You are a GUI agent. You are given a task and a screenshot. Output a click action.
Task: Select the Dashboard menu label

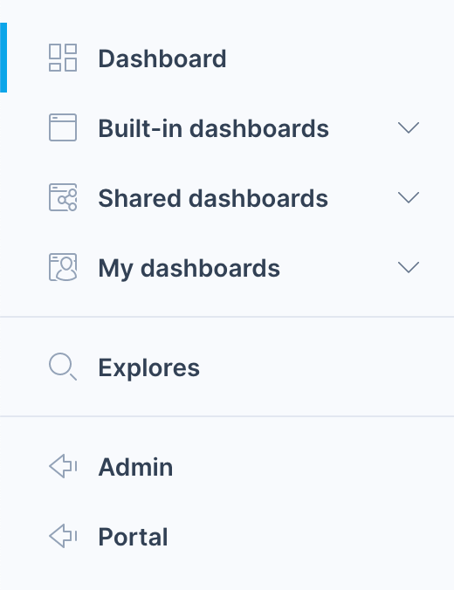pyautogui.click(x=162, y=58)
